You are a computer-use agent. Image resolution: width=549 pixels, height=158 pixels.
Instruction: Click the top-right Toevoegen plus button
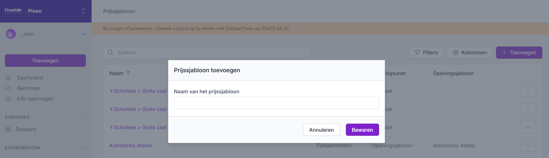coord(519,53)
